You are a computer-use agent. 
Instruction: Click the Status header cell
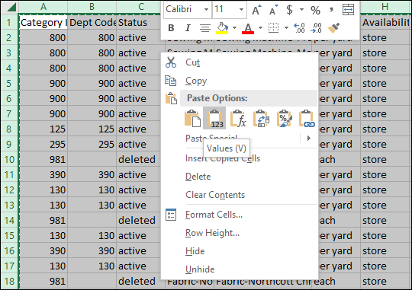(138, 23)
